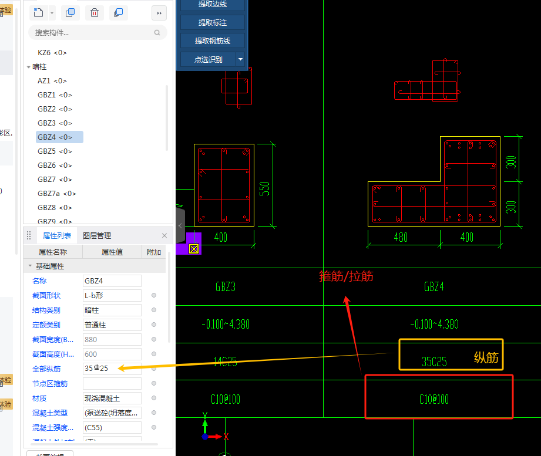Click the new component icon
541x456 pixels.
(39, 13)
